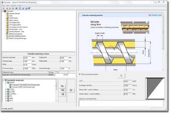Expand the LLDPEm materials group
Image resolution: width=170 pixels, height=113 pixels.
pyautogui.click(x=6, y=94)
